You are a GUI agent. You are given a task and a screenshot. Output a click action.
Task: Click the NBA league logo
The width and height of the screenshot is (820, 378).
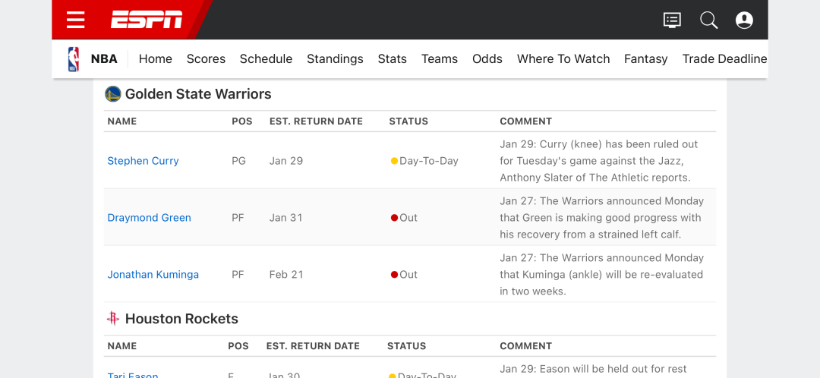[74, 59]
